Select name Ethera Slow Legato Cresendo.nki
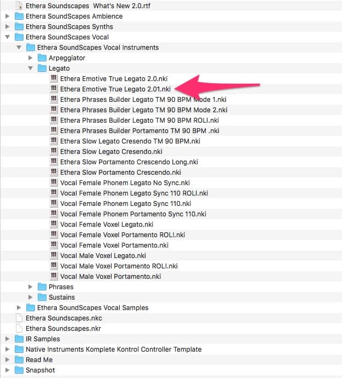This screenshot has width=342, height=378. pos(111,152)
